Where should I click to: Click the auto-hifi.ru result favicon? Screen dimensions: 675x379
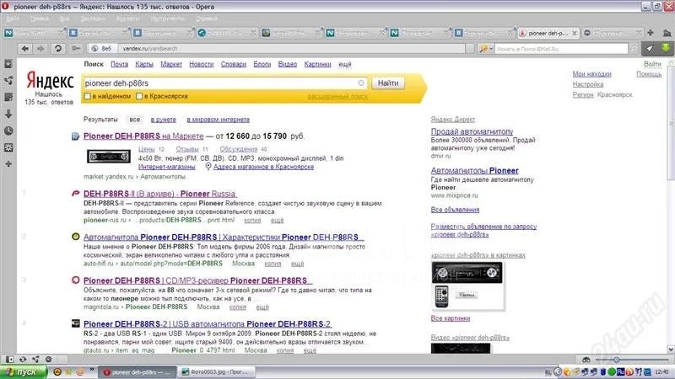point(75,237)
